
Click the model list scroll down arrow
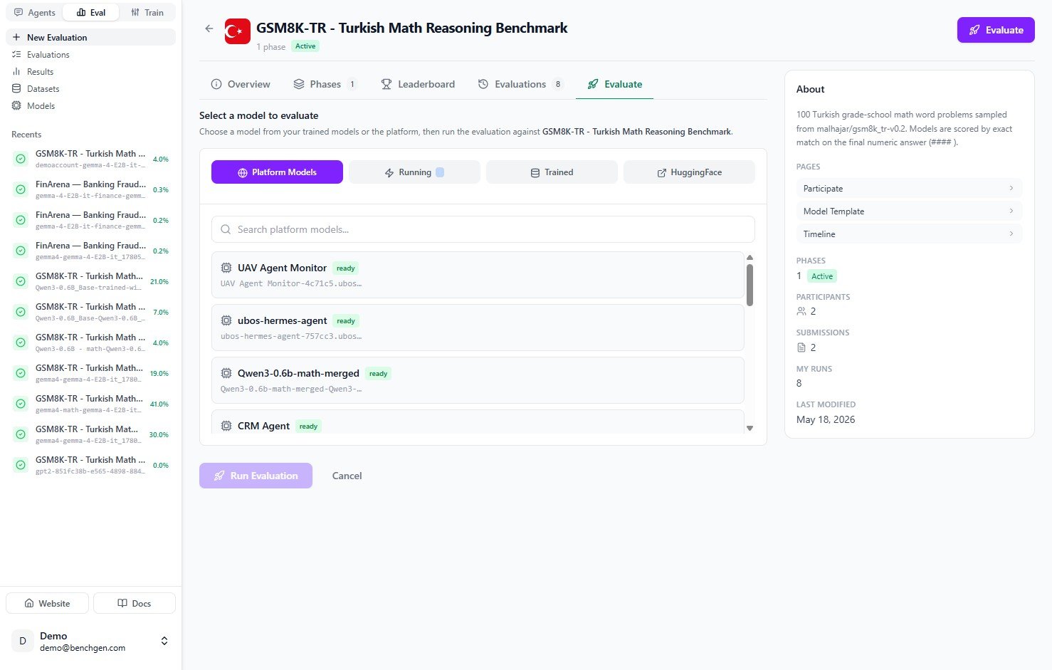pyautogui.click(x=749, y=428)
